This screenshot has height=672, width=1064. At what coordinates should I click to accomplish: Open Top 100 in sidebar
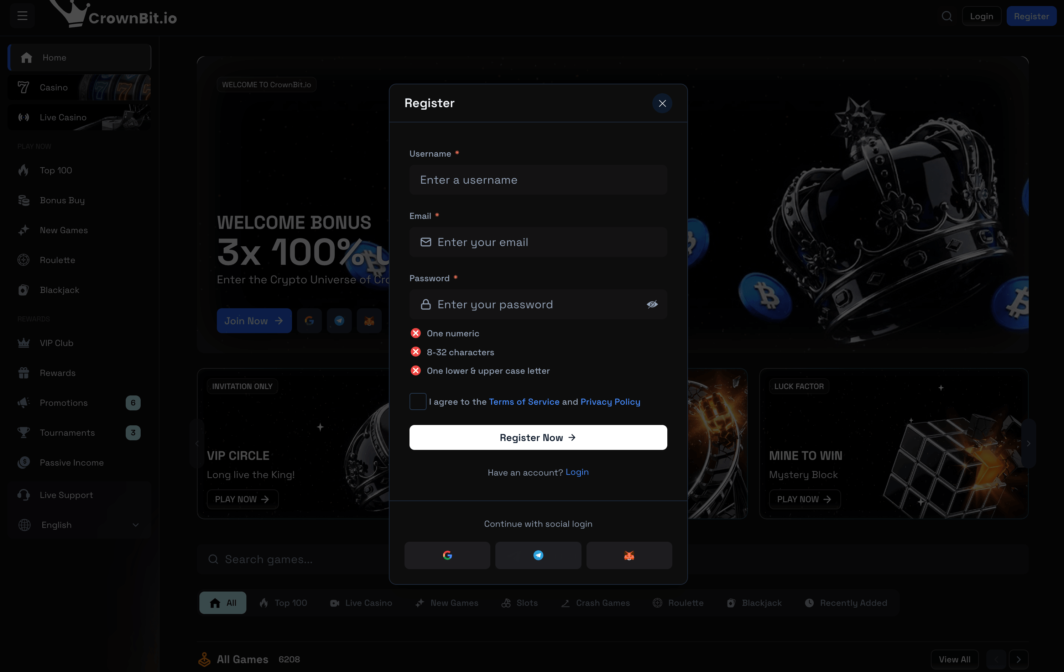pos(79,170)
